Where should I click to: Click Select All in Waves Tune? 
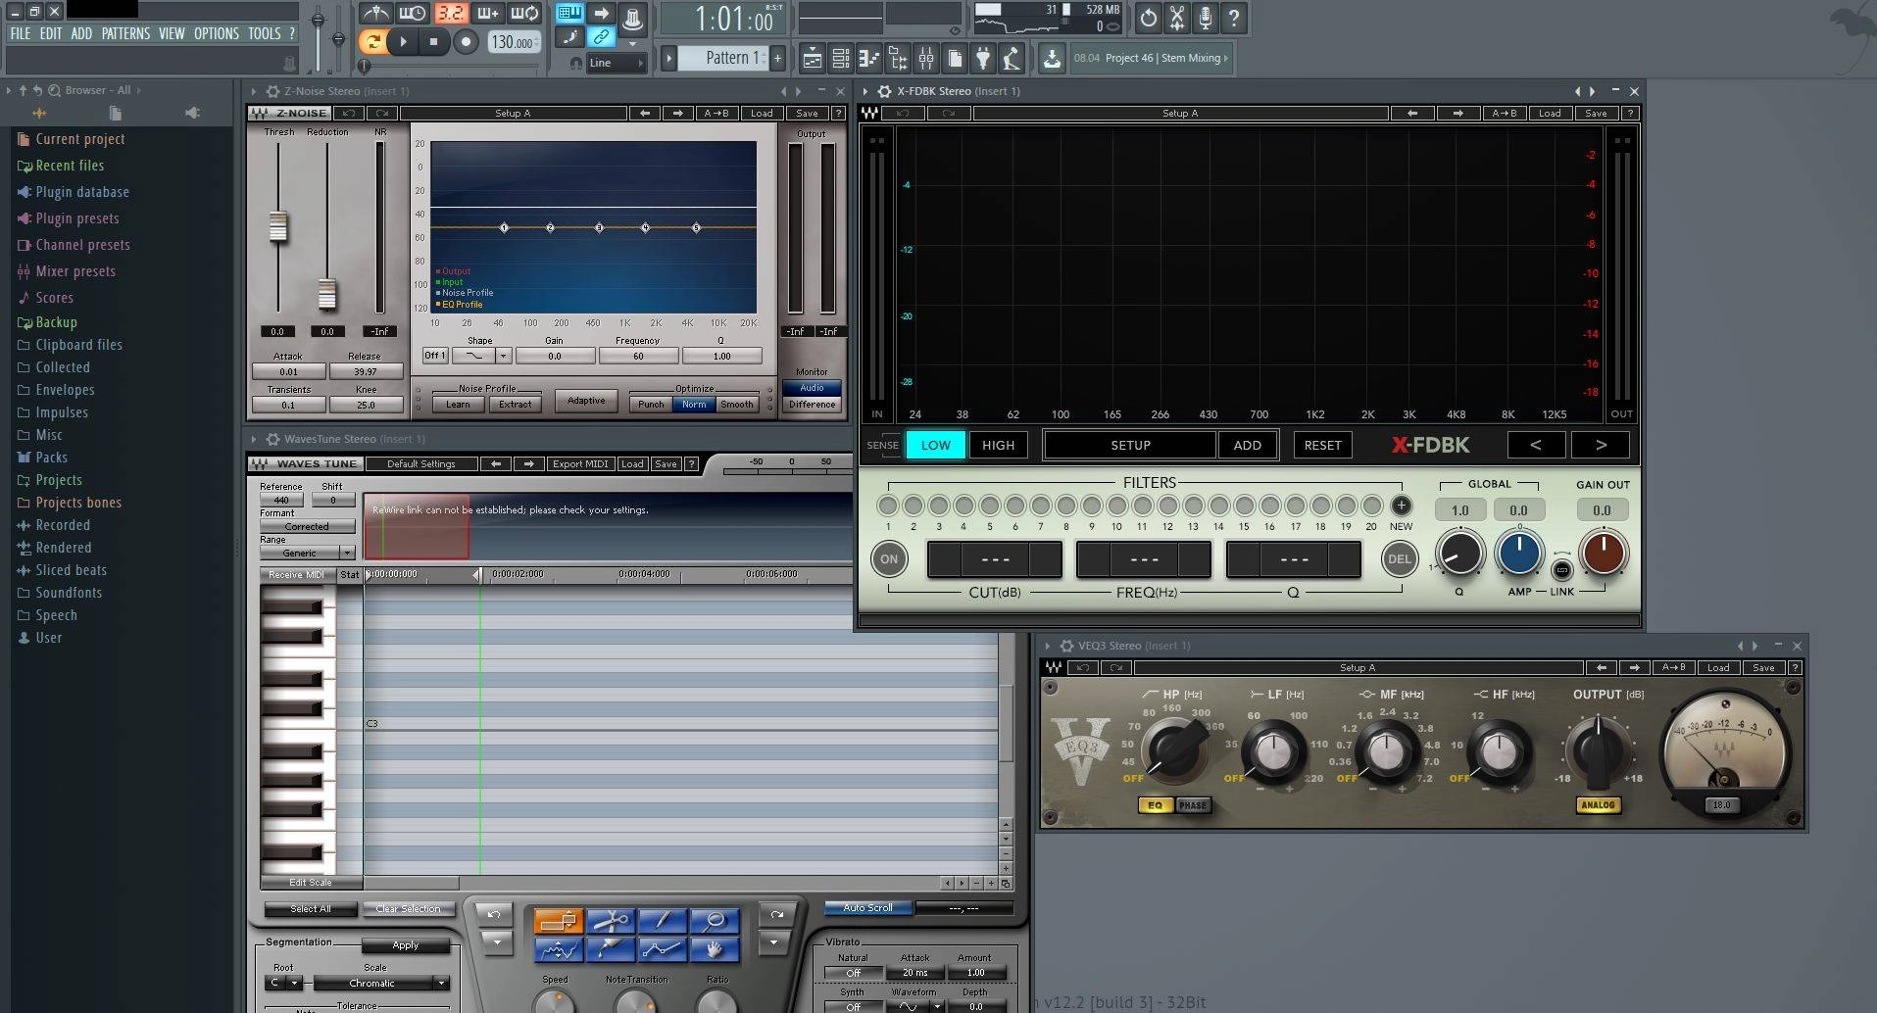click(x=310, y=908)
